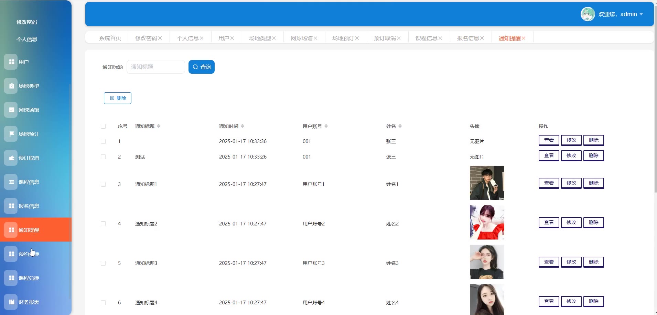Check the 测试 row checkbox
Screen dimensions: 657x315
tap(103, 157)
